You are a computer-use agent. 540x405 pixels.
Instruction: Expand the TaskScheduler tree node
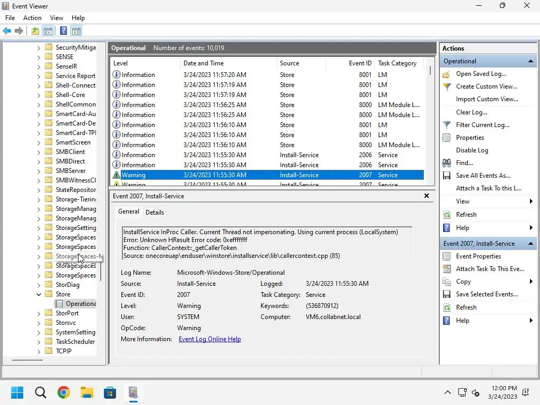click(38, 342)
